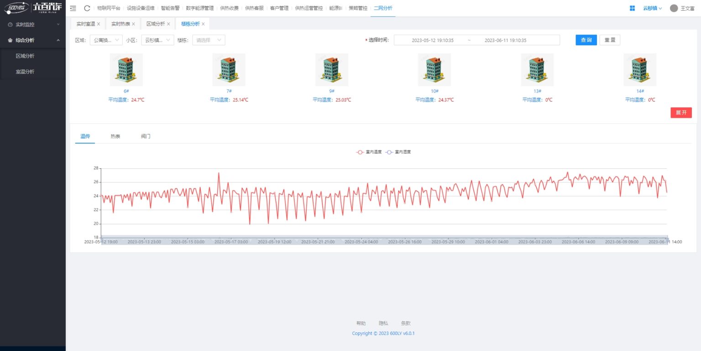Open the 楼栋 dropdown
The width and height of the screenshot is (701, 351).
209,40
